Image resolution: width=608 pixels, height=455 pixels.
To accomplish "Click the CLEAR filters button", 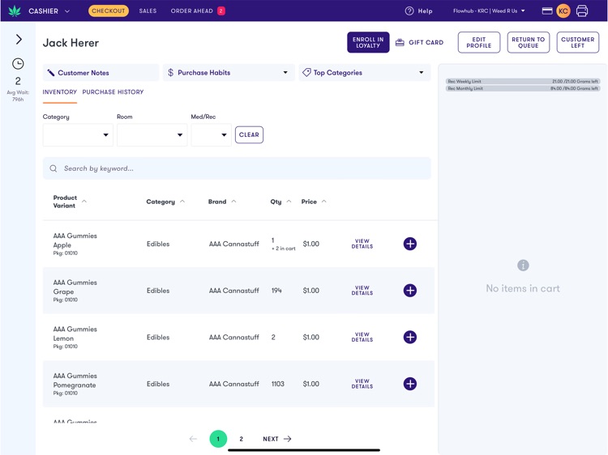I will pyautogui.click(x=249, y=134).
